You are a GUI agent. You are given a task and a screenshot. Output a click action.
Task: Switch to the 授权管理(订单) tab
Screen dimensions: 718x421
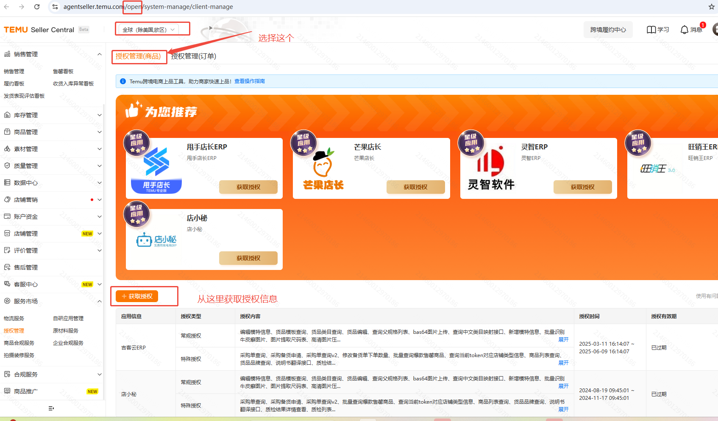click(x=194, y=56)
